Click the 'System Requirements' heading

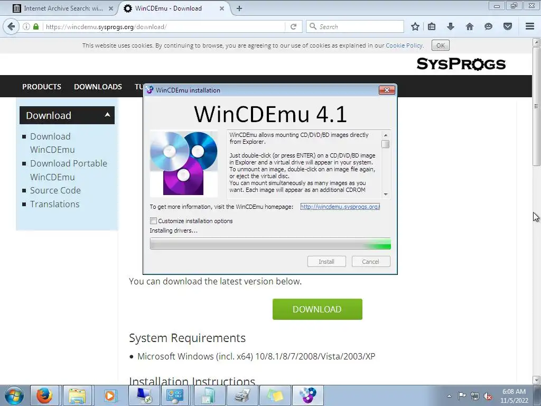187,338
